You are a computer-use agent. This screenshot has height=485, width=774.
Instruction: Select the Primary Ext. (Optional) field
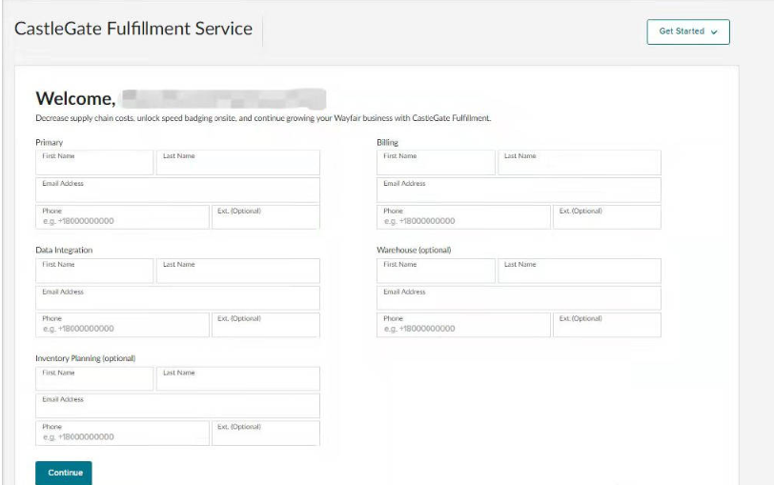point(266,217)
